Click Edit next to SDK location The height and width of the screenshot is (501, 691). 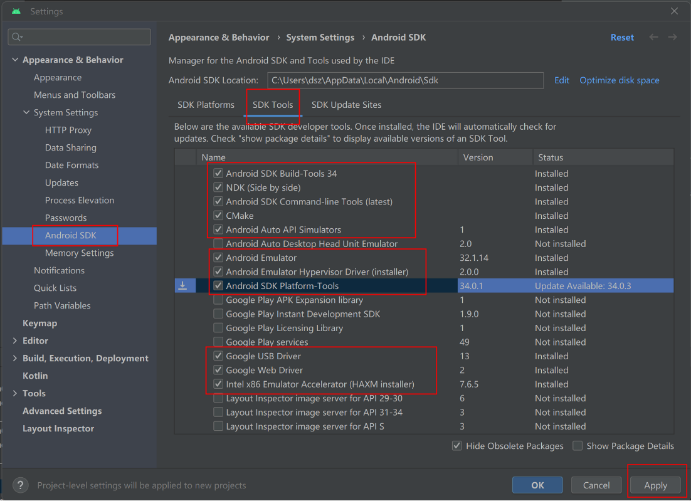point(561,80)
